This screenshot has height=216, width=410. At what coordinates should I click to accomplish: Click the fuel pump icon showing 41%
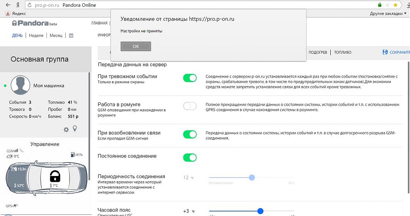tap(72, 154)
